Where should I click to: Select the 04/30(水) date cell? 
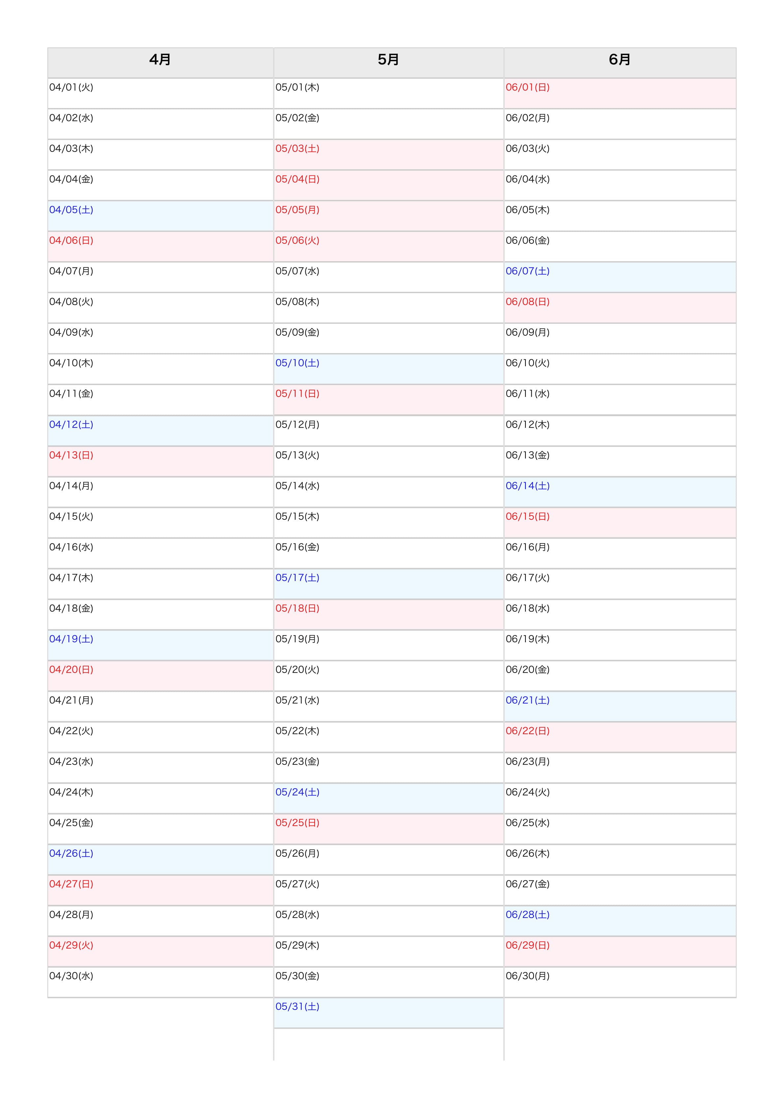coord(160,982)
